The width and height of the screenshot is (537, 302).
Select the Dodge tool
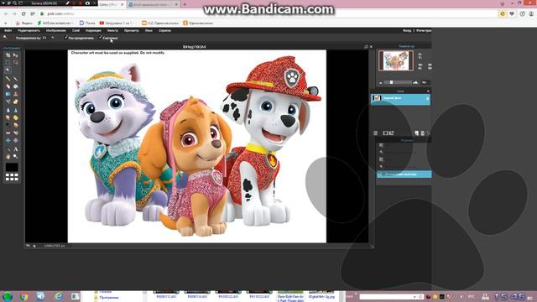point(8,125)
